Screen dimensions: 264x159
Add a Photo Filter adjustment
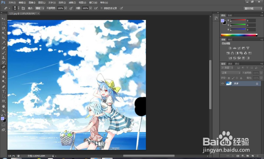(241, 53)
